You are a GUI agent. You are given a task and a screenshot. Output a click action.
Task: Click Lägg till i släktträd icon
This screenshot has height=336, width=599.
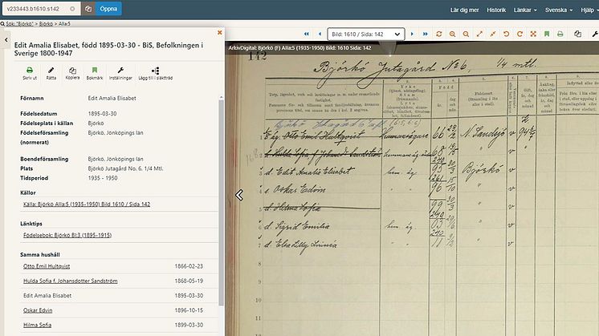[x=155, y=71]
